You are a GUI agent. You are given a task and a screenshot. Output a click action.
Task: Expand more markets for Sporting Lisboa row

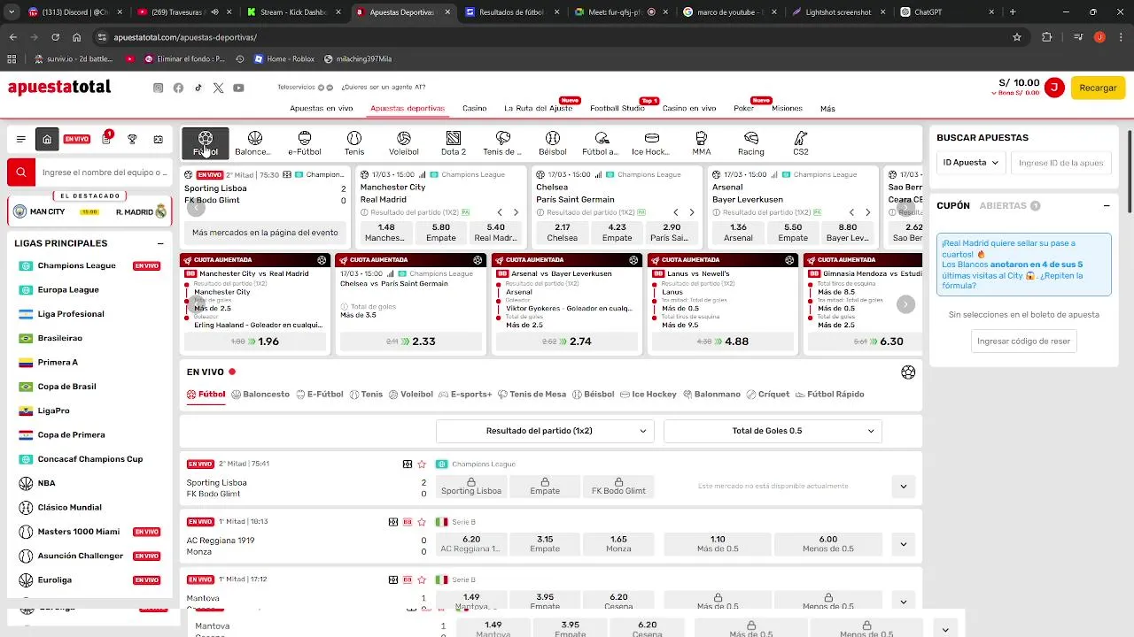click(903, 486)
